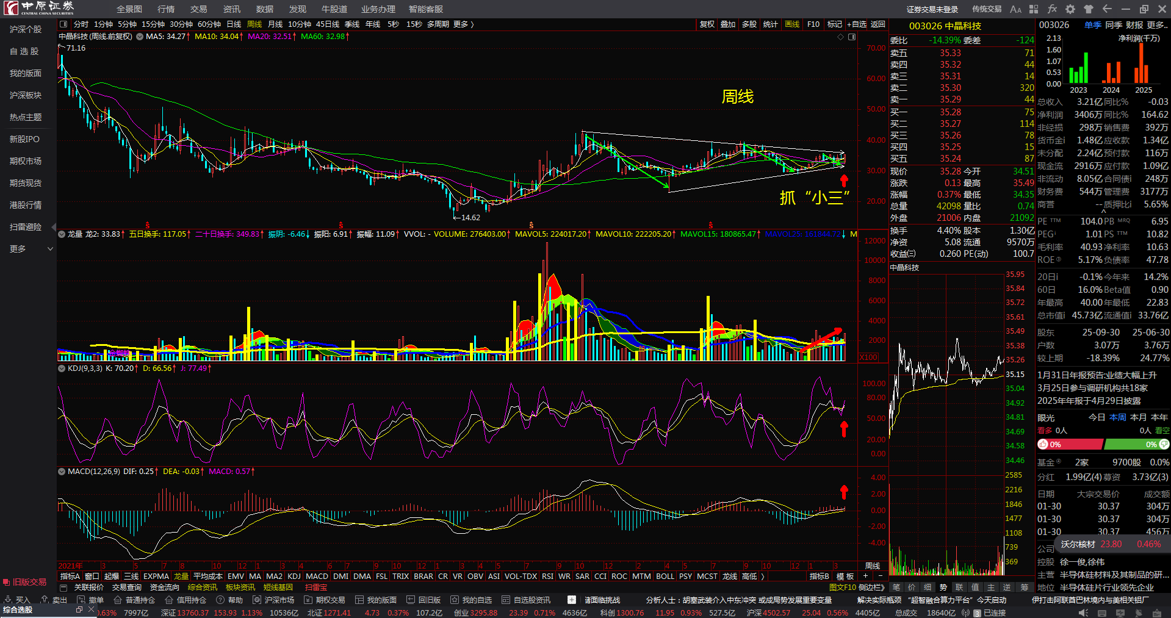Image resolution: width=1171 pixels, height=618 pixels.
Task: Switch back with 回旧版 icon
Action: click(411, 600)
